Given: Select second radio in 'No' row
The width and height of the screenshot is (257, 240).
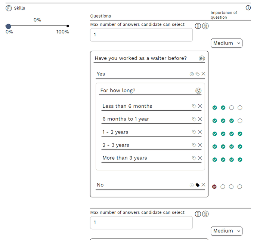Looking at the screenshot, I should (x=223, y=187).
